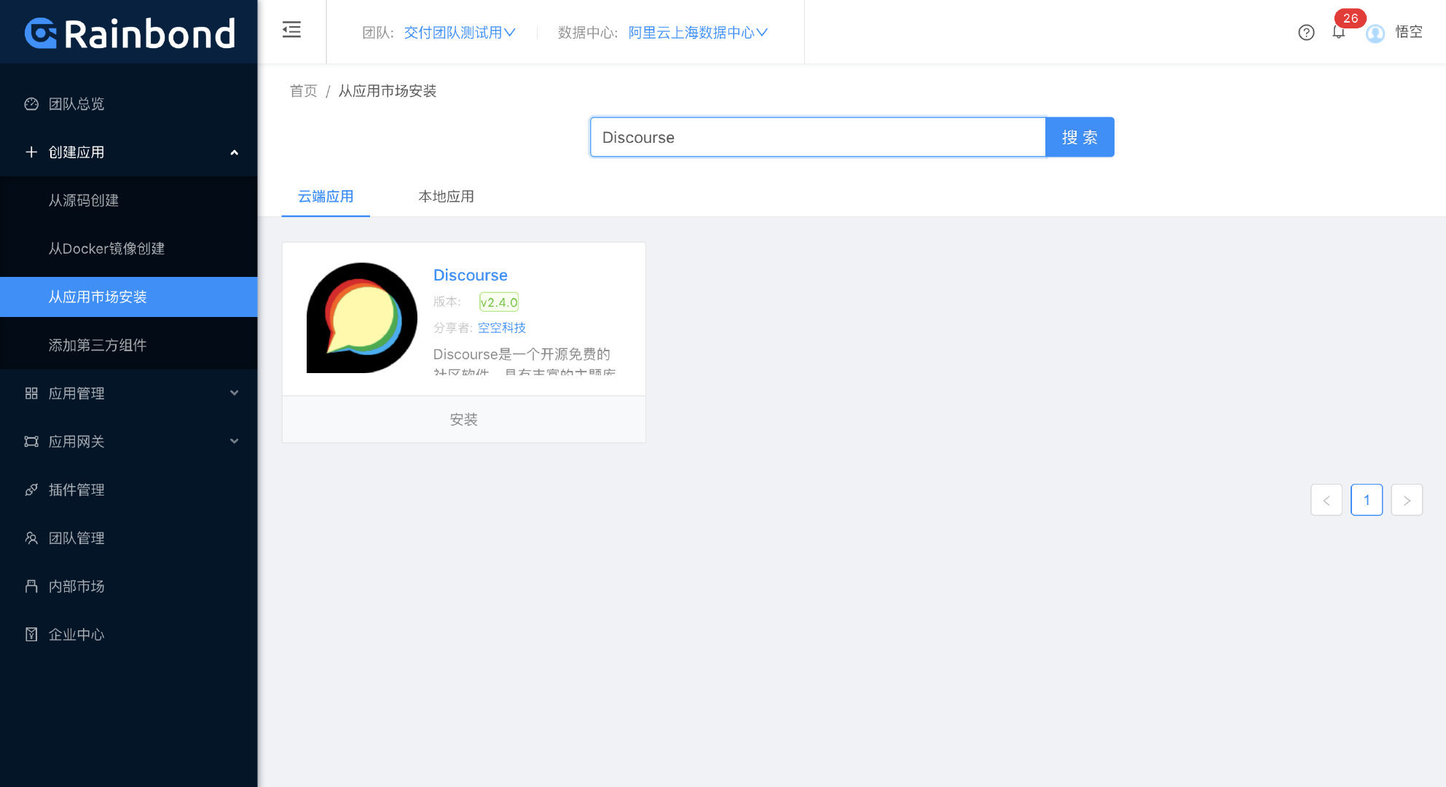This screenshot has height=787, width=1446.
Task: Open the help question mark icon
Action: tap(1306, 32)
